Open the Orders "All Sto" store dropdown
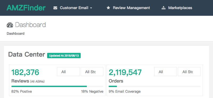 tap(189, 72)
